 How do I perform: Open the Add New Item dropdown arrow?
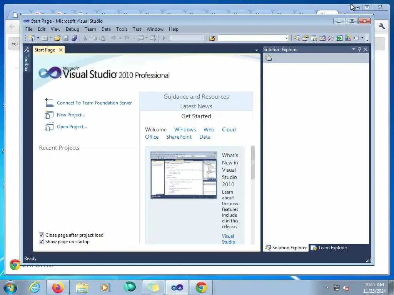50,38
